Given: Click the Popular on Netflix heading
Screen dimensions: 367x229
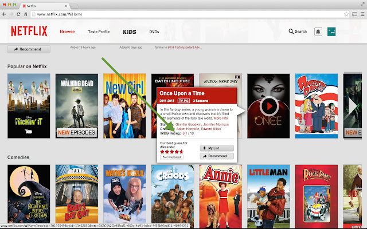Looking at the screenshot, I should [x=27, y=66].
